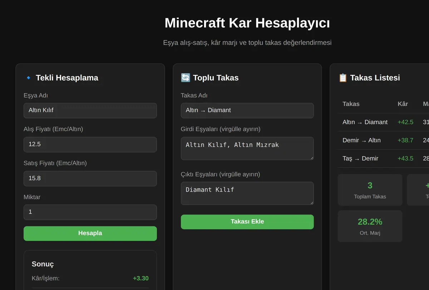Image resolution: width=429 pixels, height=290 pixels.
Task: Select the Taş → Demir table row
Action: tap(383, 159)
